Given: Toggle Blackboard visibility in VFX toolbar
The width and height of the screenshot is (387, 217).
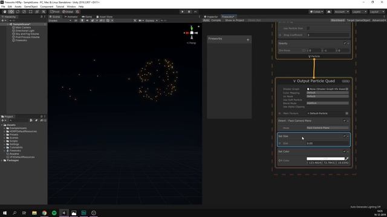Looking at the screenshot, I should (x=337, y=20).
